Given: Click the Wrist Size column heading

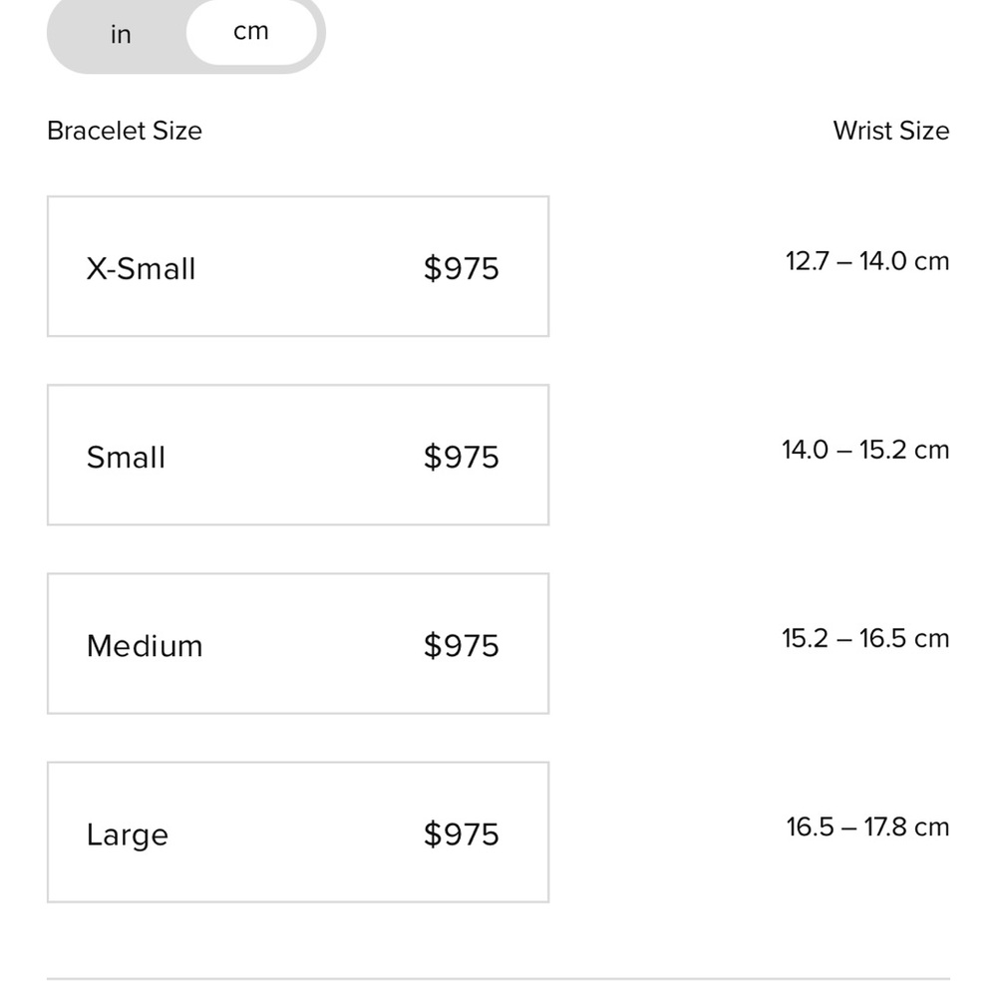Looking at the screenshot, I should (890, 131).
